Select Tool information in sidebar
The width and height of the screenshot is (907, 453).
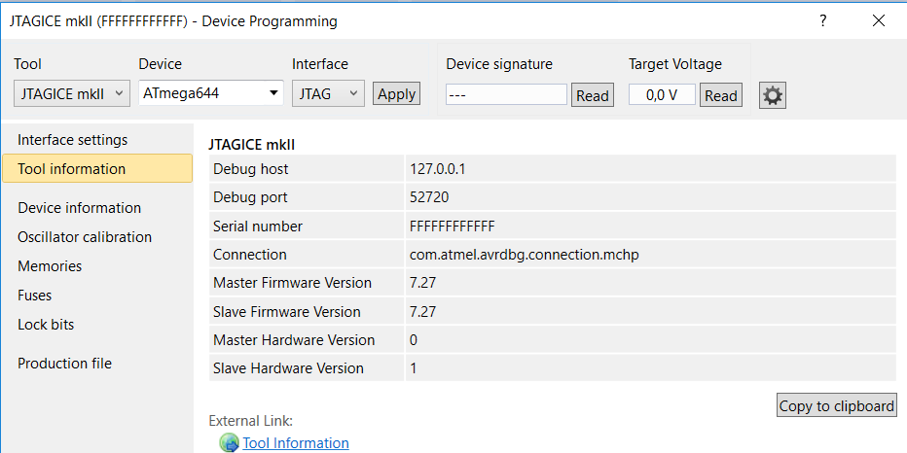click(97, 168)
